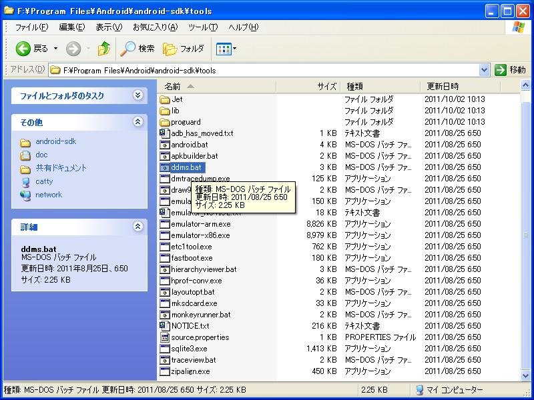Go up one folder level icon
Image resolution: width=534 pixels, height=400 pixels.
(x=104, y=49)
